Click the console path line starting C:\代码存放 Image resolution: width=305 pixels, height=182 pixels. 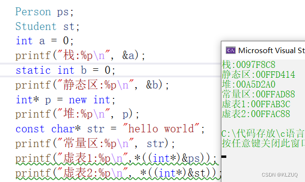(x=263, y=134)
